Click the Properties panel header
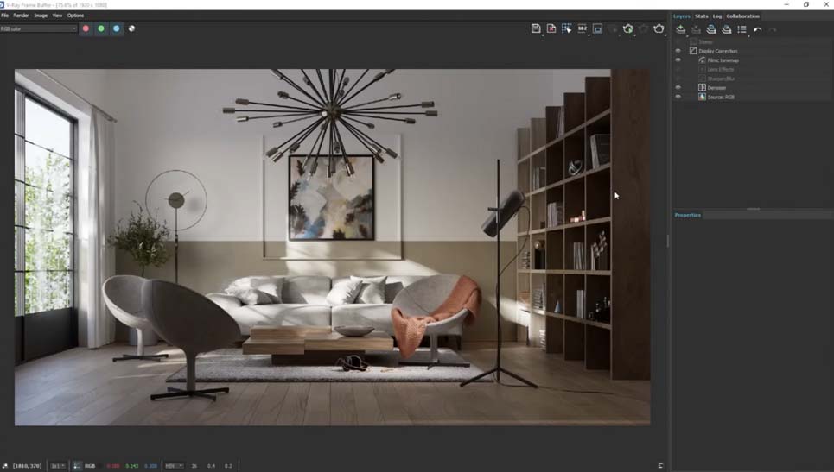 coord(688,215)
